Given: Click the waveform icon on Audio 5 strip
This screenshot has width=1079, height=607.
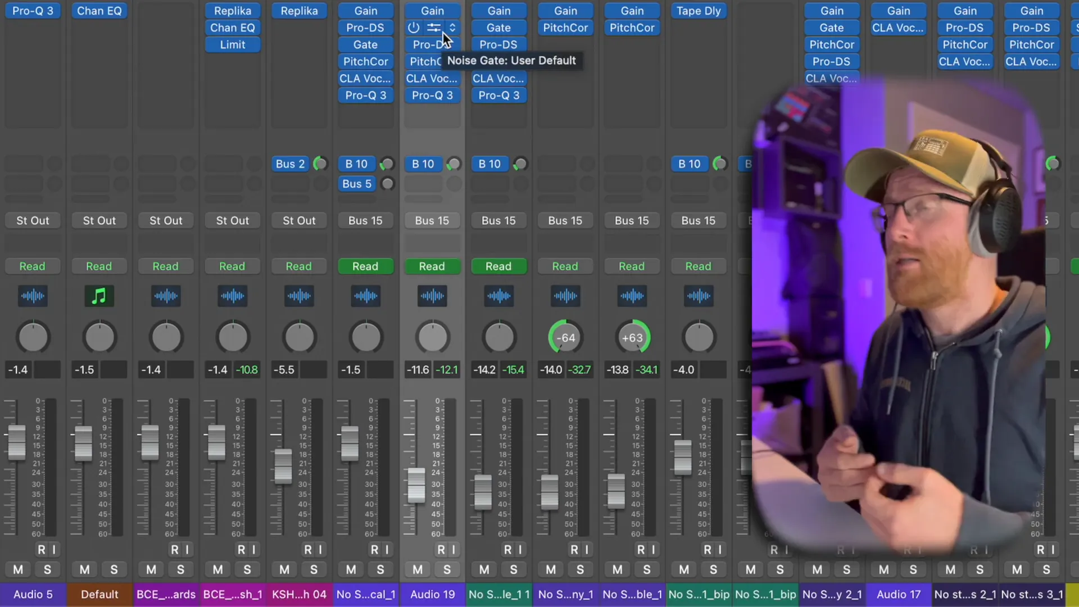Looking at the screenshot, I should (33, 296).
